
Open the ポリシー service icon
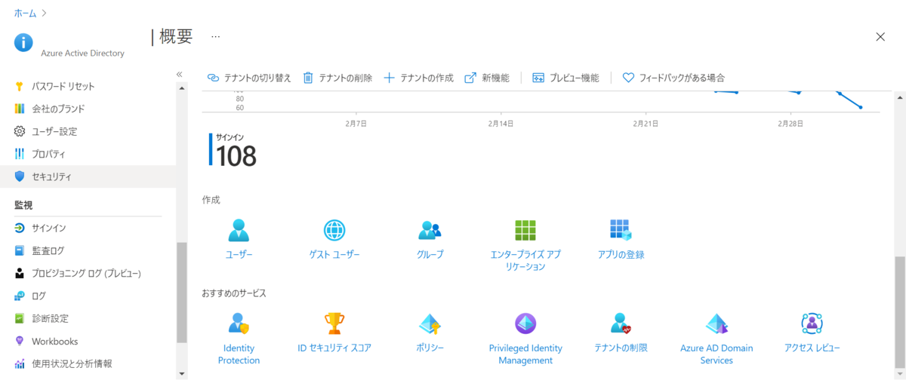point(430,324)
